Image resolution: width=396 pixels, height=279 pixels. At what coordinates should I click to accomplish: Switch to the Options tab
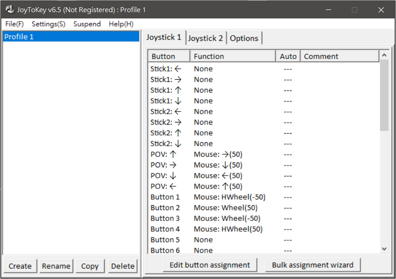click(244, 38)
